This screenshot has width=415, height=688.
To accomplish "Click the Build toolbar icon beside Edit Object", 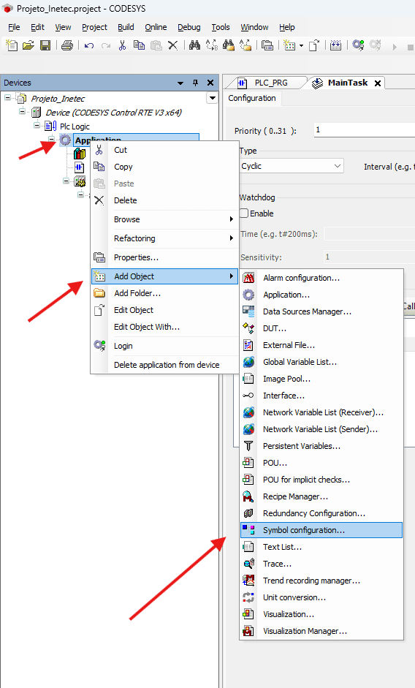I will pyautogui.click(x=335, y=45).
